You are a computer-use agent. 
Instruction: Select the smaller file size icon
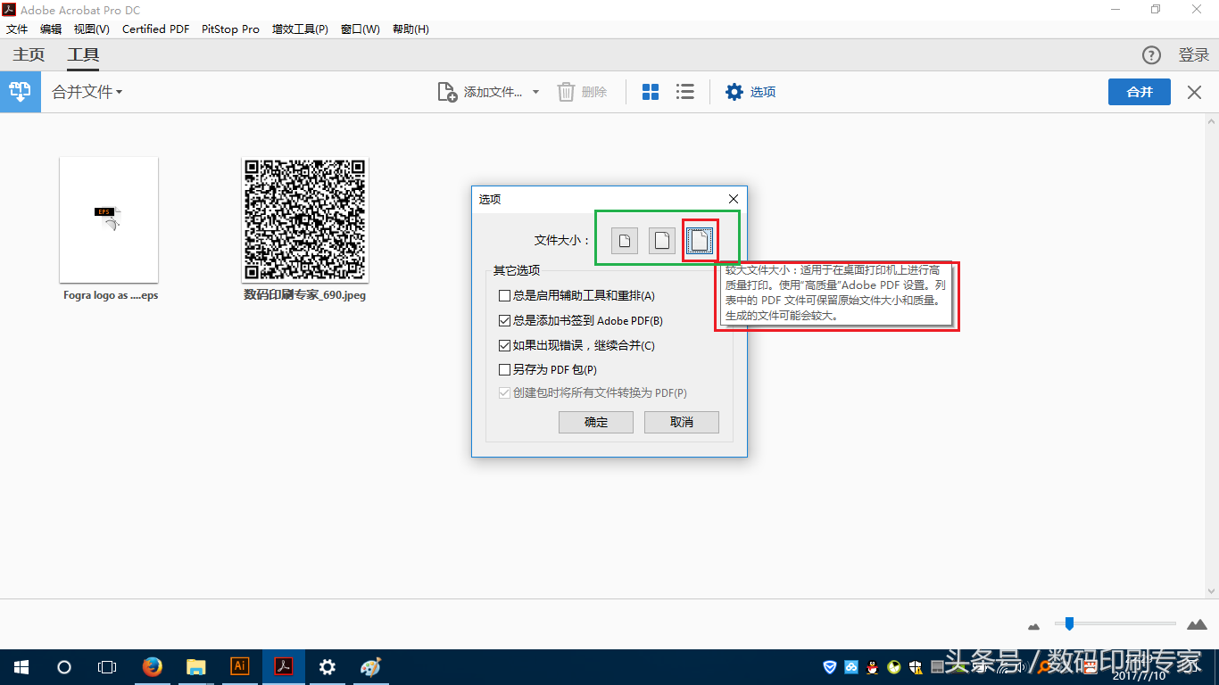tap(625, 241)
